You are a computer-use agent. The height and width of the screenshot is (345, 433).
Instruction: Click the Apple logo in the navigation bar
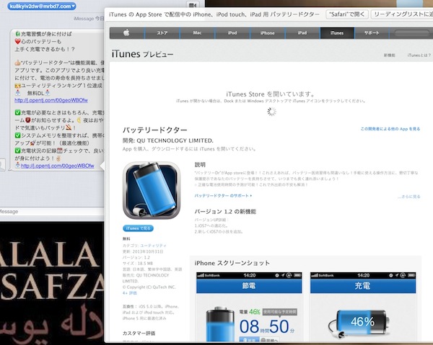[x=127, y=33]
